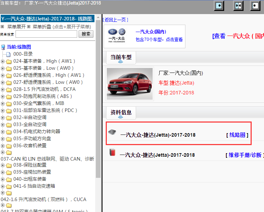Open the 维修手册/诊断 manual link
Image resolution: width=264 pixels, height=212 pixels.
245,155
